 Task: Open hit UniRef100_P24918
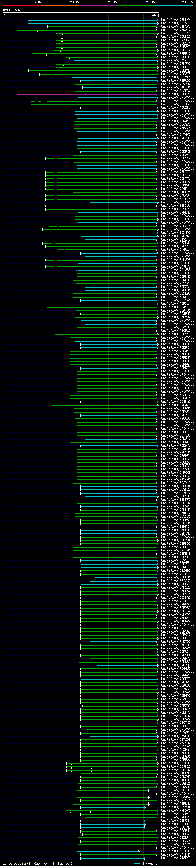point(176,307)
